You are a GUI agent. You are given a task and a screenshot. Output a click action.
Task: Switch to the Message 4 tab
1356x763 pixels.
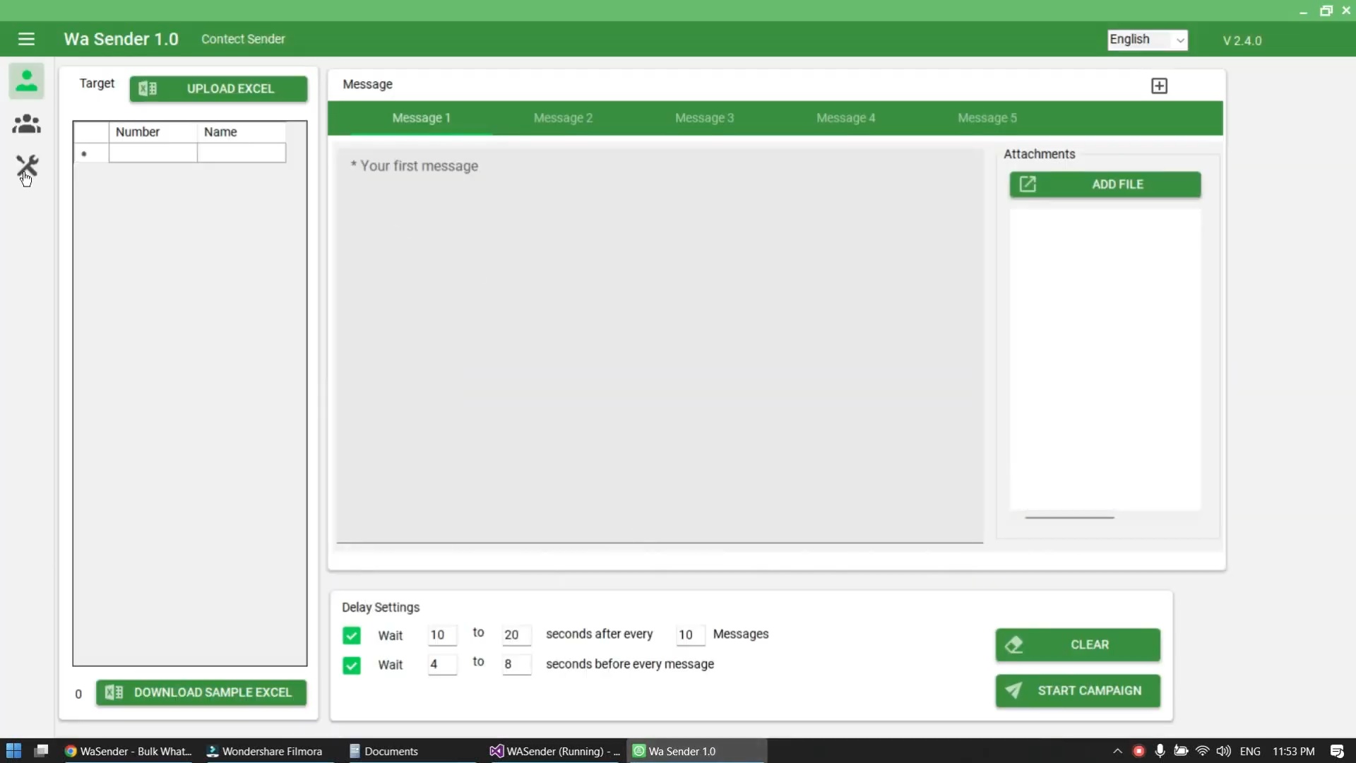click(x=845, y=118)
